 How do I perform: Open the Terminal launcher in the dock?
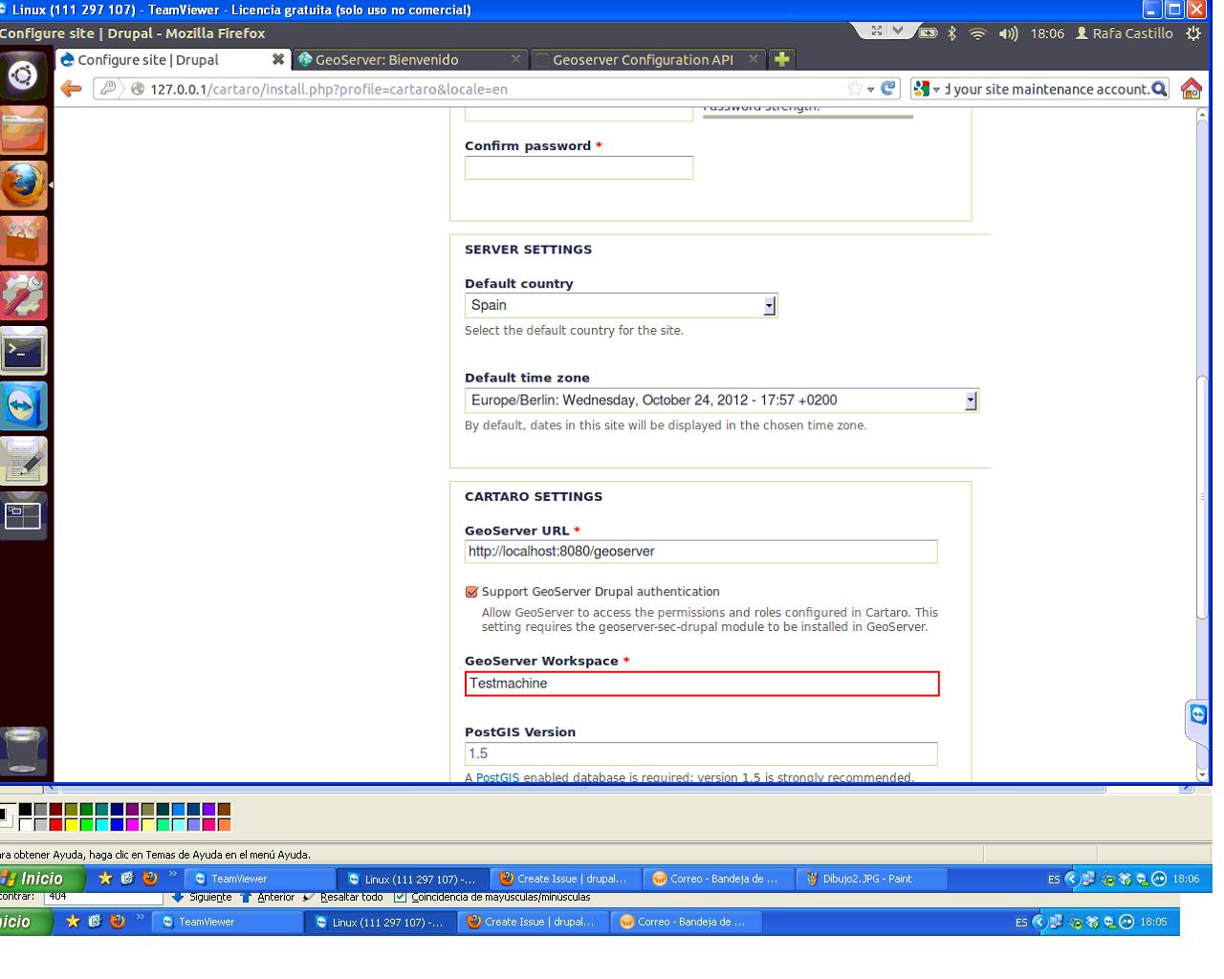(x=23, y=351)
